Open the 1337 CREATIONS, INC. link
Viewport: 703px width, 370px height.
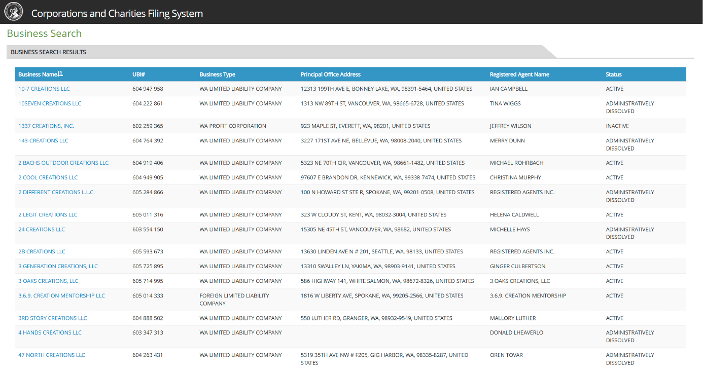(x=46, y=126)
